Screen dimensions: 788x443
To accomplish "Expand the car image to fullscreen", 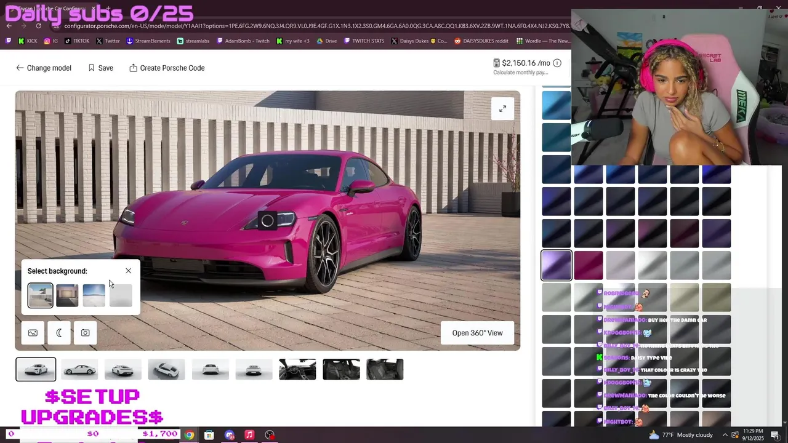I will tap(502, 109).
